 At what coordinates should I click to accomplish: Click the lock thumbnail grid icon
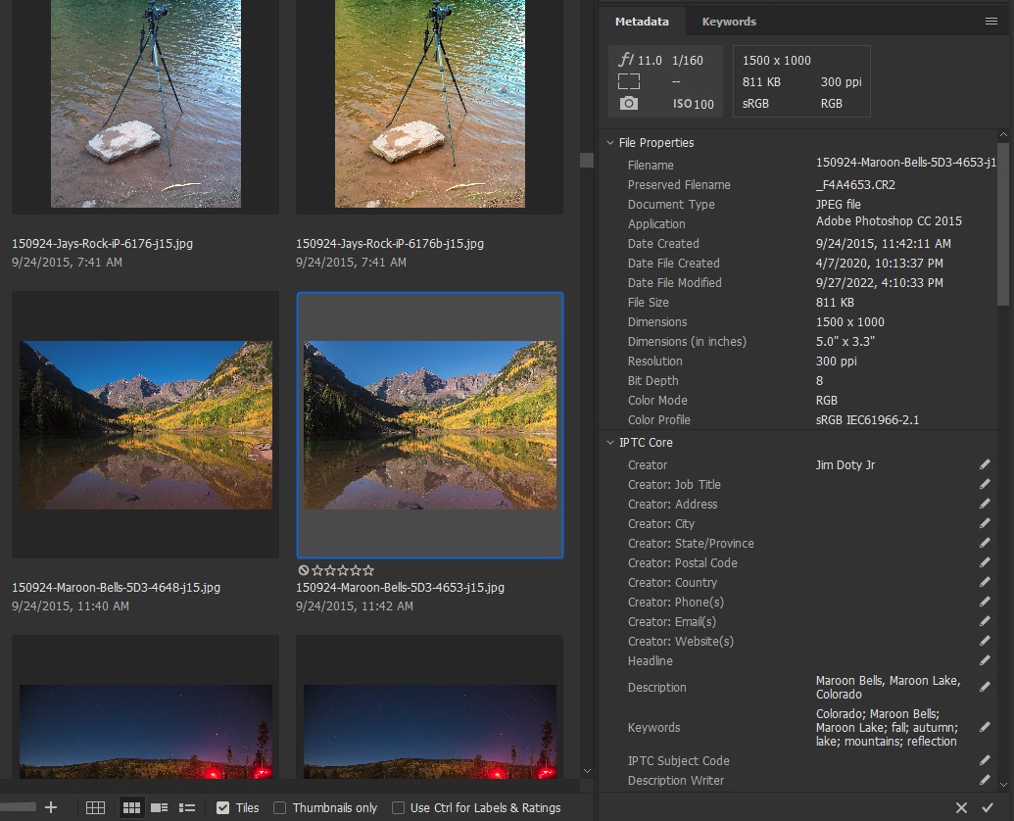(x=95, y=807)
